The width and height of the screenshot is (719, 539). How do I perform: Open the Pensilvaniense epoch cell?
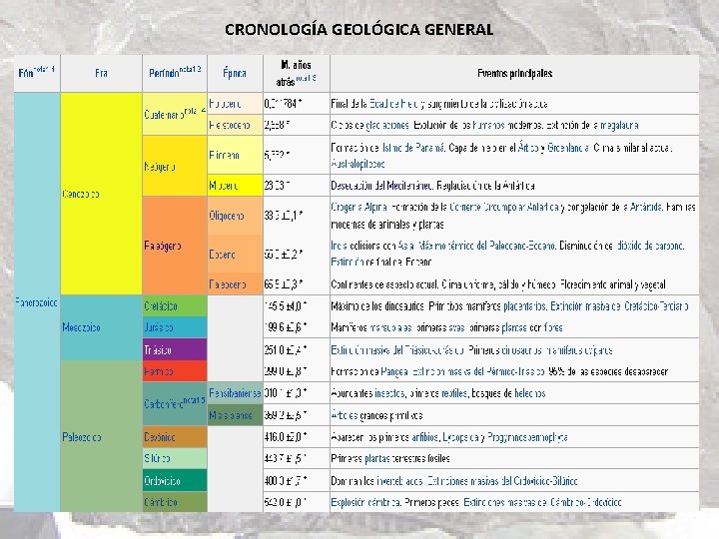235,393
